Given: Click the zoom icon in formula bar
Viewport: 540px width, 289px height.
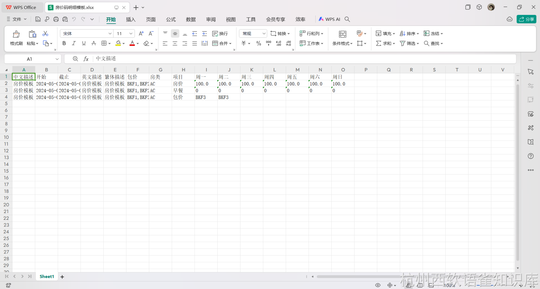Looking at the screenshot, I should tap(75, 59).
